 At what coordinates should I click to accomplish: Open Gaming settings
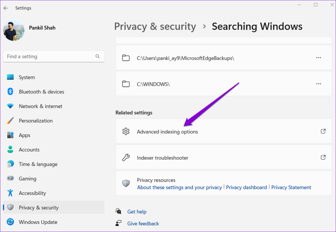tap(27, 178)
